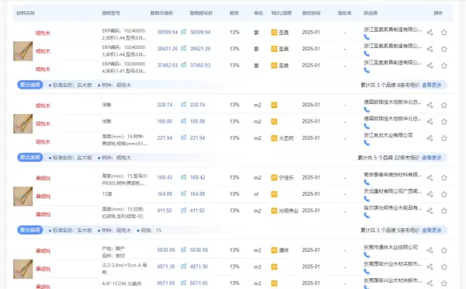466x289 pixels.
Task: Open price trend chart for 38621.26
Action: coord(183,48)
